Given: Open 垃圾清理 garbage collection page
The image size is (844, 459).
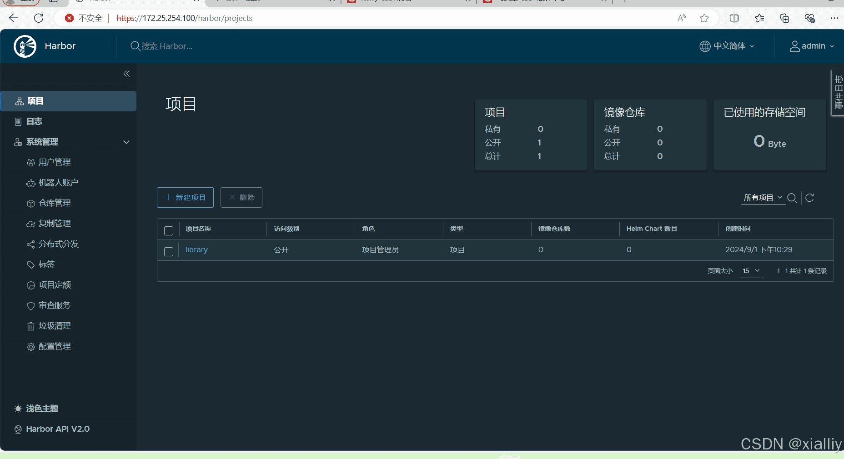Looking at the screenshot, I should (x=55, y=325).
